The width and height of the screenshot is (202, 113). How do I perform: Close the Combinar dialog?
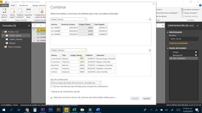click(x=153, y=4)
